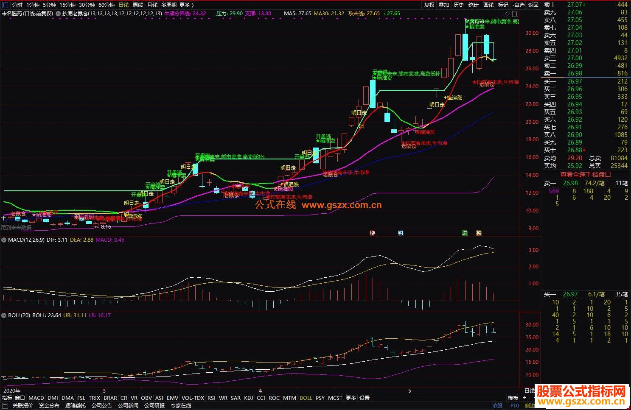This screenshot has height=410, width=631.
Task: Open the 多周期 multi-period view
Action: (168, 5)
